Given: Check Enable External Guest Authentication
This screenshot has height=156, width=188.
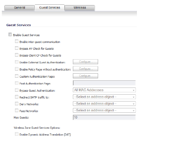Looking at the screenshot, I should pos(17,62).
